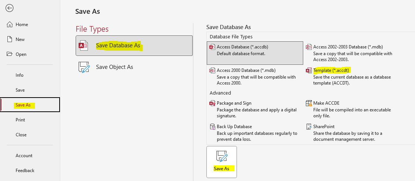415x181 pixels.
Task: Click 'Save the current database as a database' text
Action: tap(352, 77)
